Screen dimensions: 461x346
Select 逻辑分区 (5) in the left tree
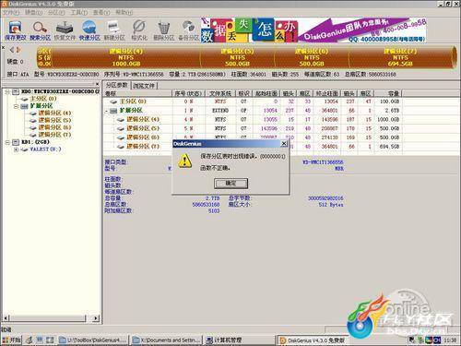(x=54, y=120)
